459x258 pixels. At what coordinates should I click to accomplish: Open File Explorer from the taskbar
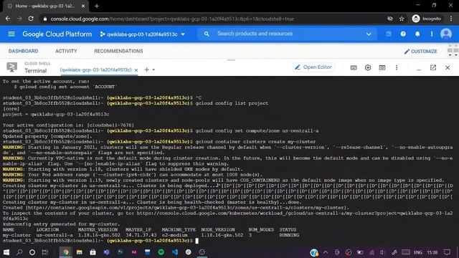[x=80, y=252]
